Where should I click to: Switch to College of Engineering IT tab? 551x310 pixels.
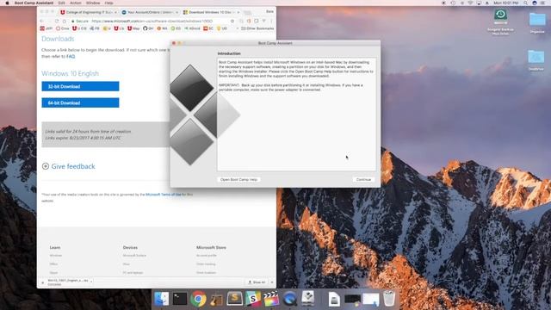[89, 12]
